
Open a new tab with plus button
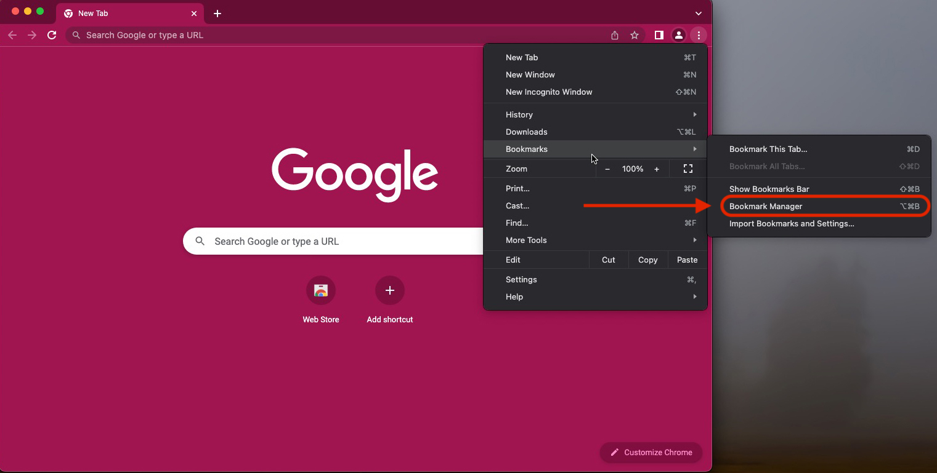pos(217,14)
